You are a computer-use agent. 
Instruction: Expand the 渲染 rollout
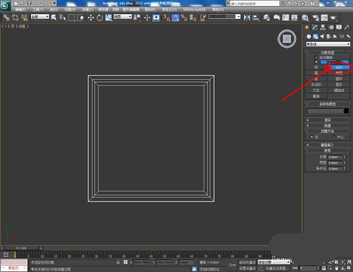pyautogui.click(x=327, y=120)
